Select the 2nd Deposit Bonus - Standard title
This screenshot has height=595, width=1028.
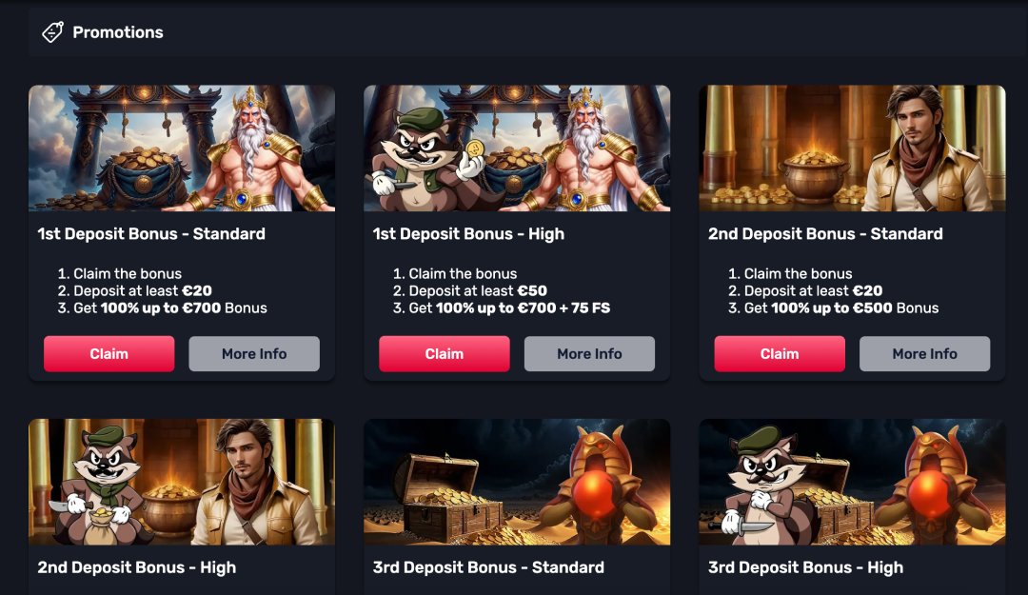tap(825, 234)
